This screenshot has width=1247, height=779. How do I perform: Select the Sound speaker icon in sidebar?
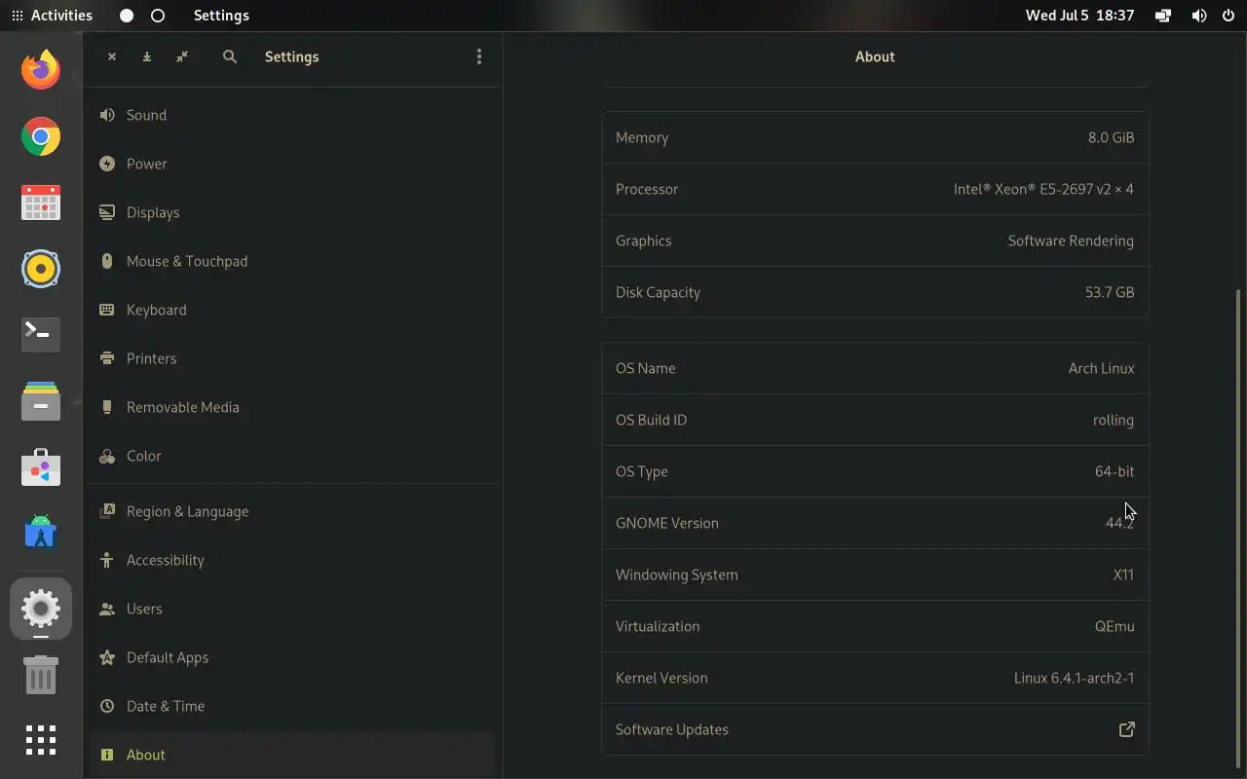[107, 115]
